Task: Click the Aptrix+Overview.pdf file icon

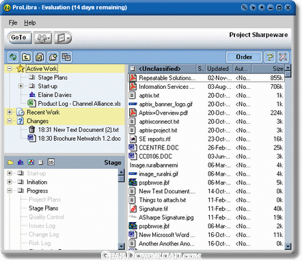Action: (x=133, y=113)
